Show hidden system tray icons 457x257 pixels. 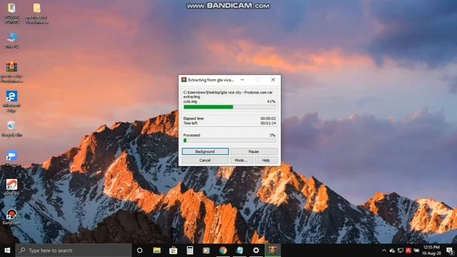click(x=384, y=251)
